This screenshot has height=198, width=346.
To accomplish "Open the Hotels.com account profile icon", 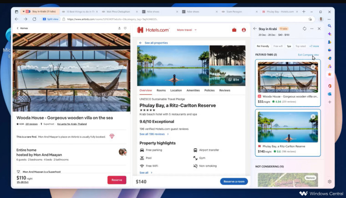I will pyautogui.click(x=244, y=30).
